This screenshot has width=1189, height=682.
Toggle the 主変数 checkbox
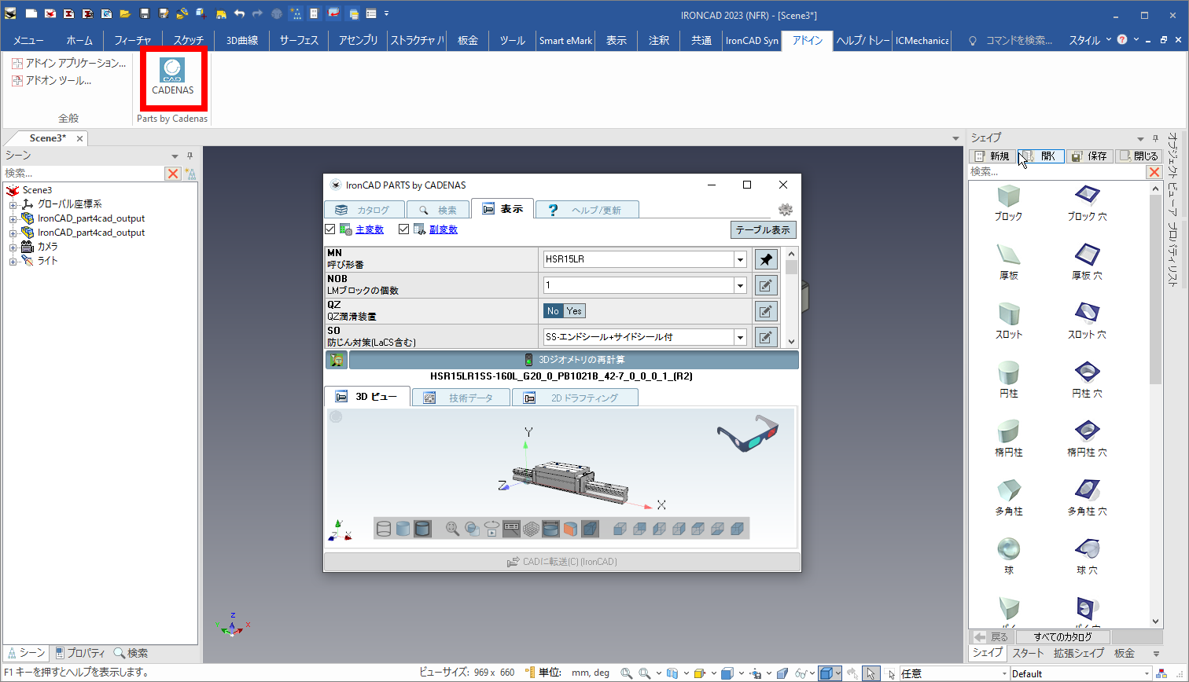[330, 229]
